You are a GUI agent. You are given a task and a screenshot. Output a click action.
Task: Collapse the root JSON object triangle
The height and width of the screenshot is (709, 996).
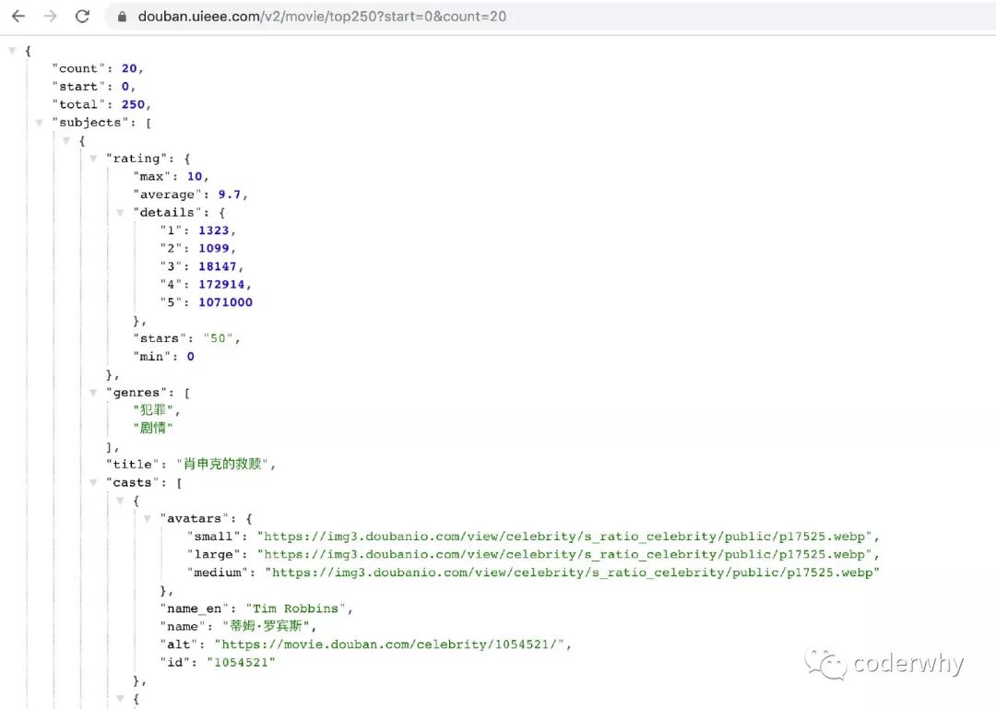12,50
